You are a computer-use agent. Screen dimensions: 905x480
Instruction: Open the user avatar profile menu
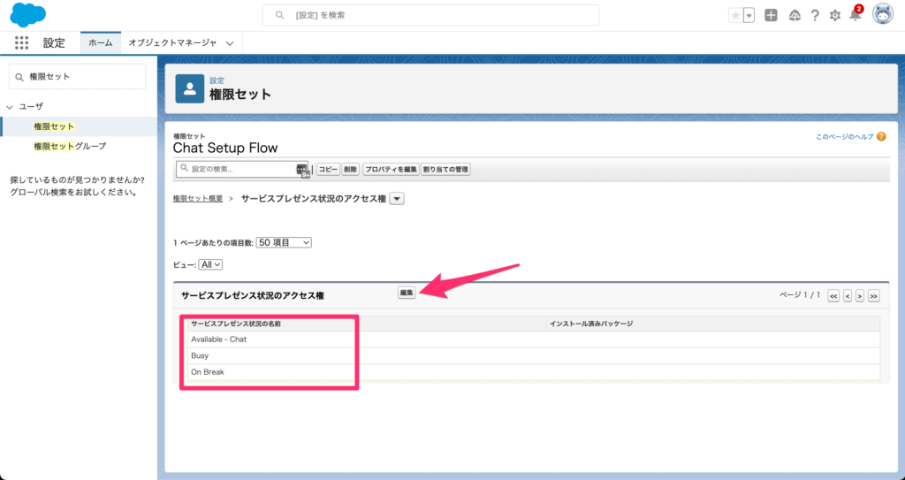click(883, 15)
